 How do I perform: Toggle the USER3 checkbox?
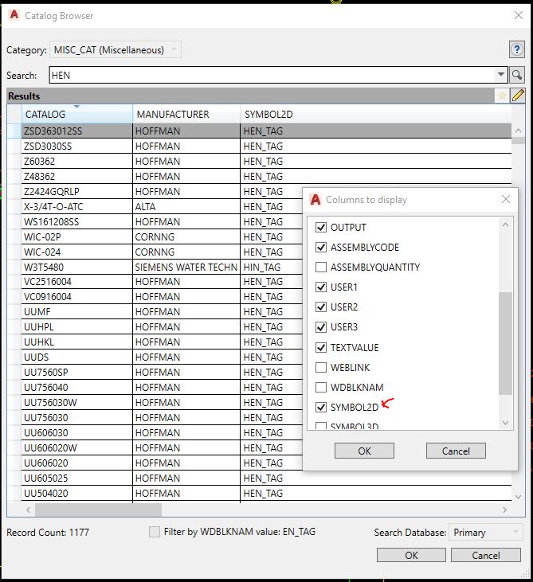(321, 327)
